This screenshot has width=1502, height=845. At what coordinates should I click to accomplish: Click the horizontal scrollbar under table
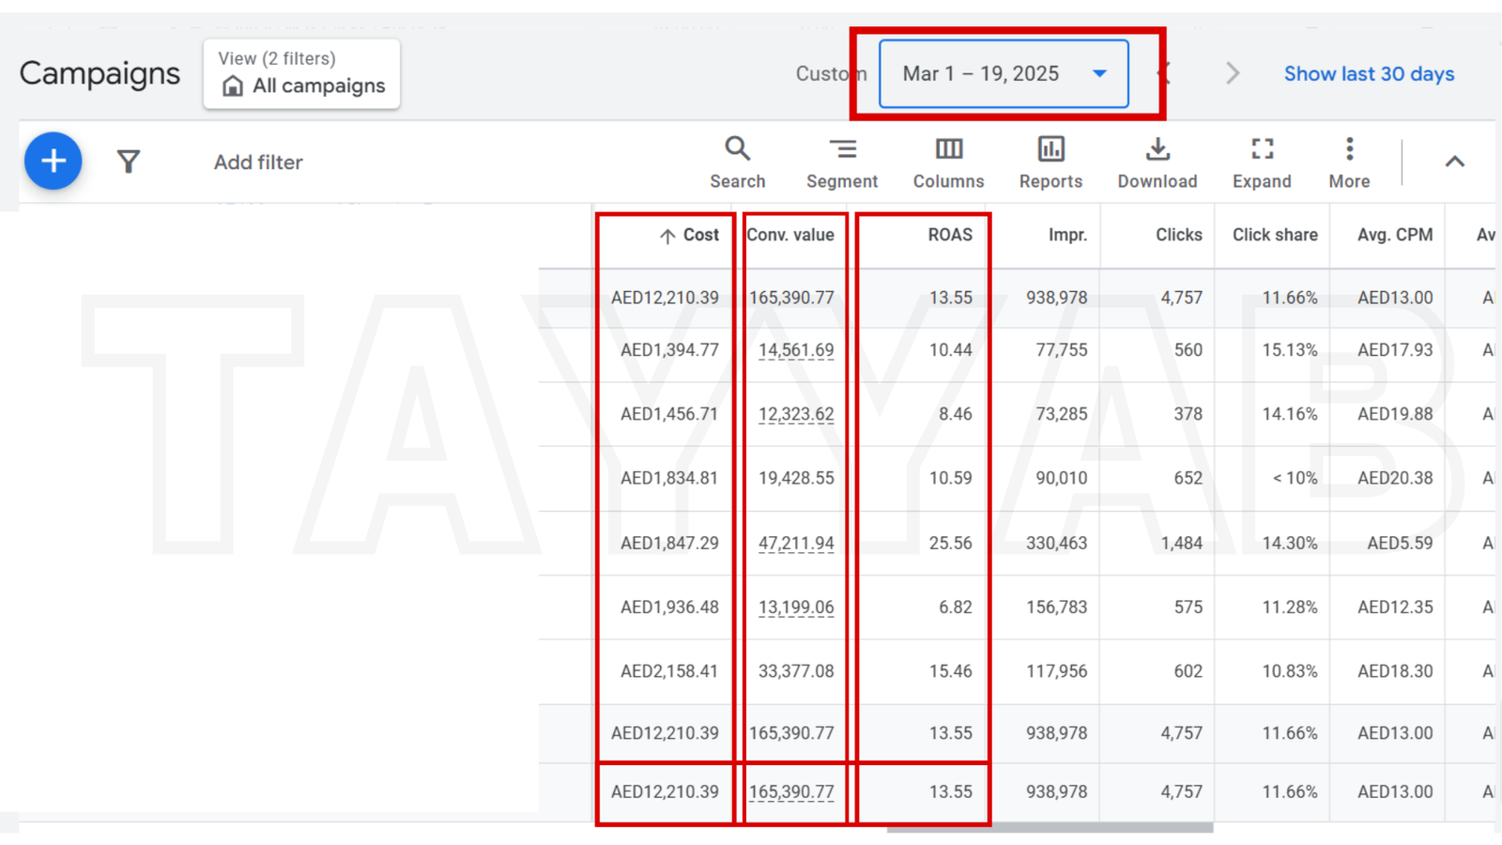pyautogui.click(x=1050, y=828)
